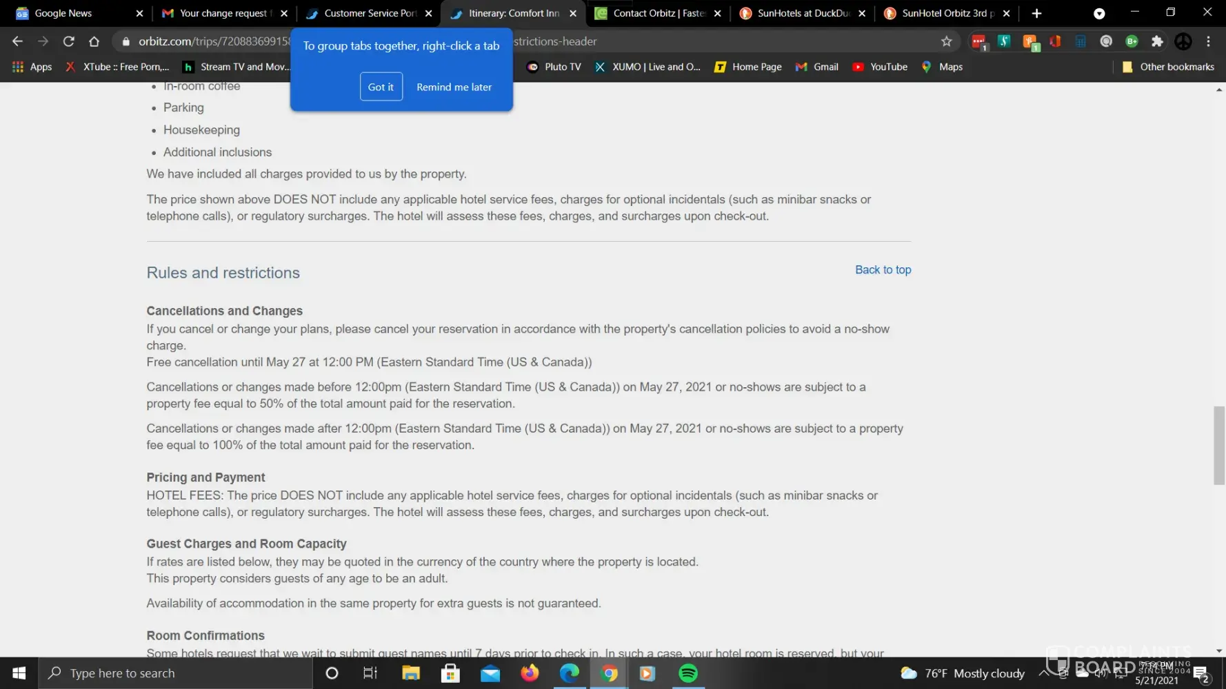Follow the Back to top link
The width and height of the screenshot is (1226, 689).
[x=883, y=270]
